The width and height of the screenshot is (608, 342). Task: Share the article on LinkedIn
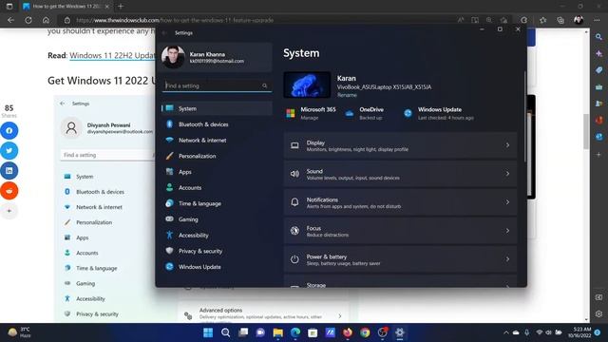[x=9, y=171]
